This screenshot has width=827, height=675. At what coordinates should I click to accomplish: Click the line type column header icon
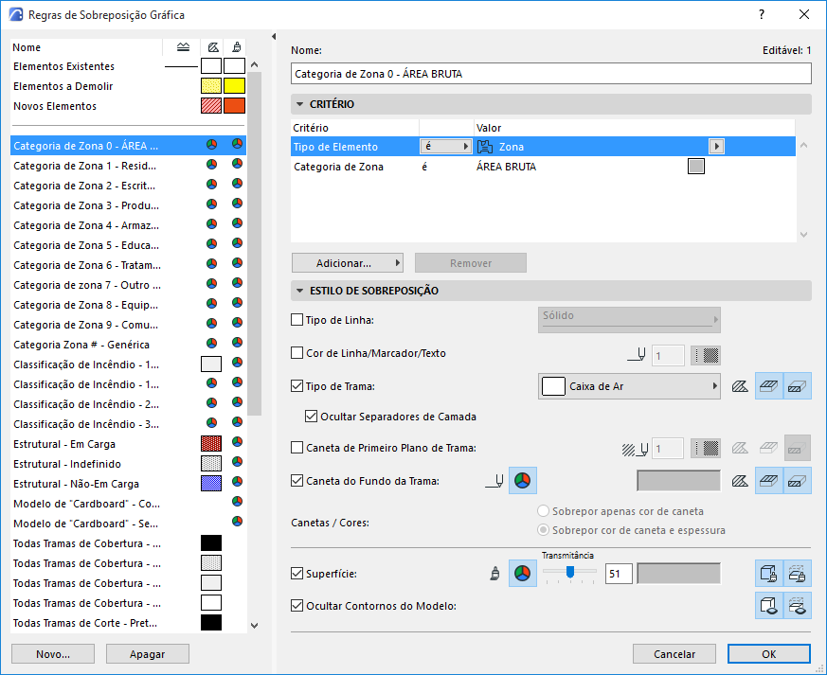click(x=183, y=47)
